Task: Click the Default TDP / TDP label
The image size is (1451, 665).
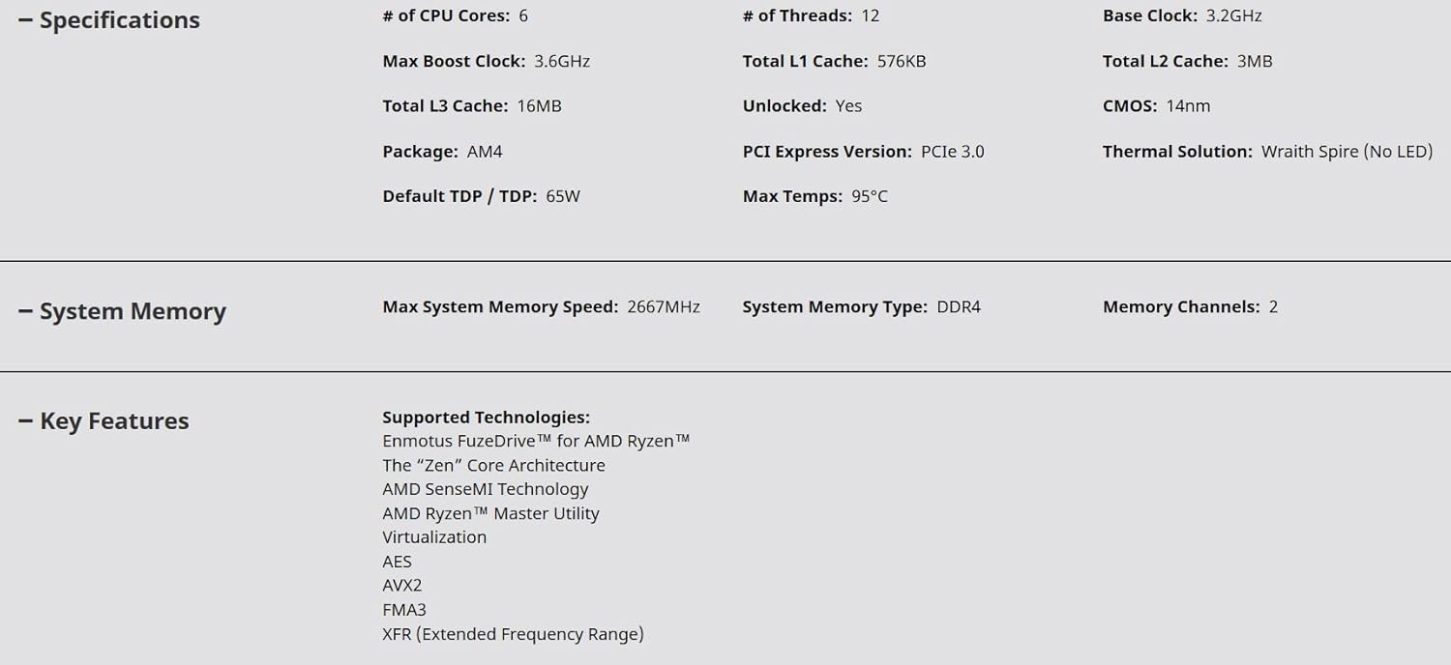Action: (459, 196)
